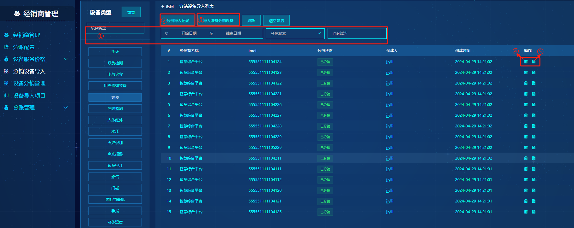Select the 跌倒检测 device type
This screenshot has width=574, height=228.
(x=115, y=63)
